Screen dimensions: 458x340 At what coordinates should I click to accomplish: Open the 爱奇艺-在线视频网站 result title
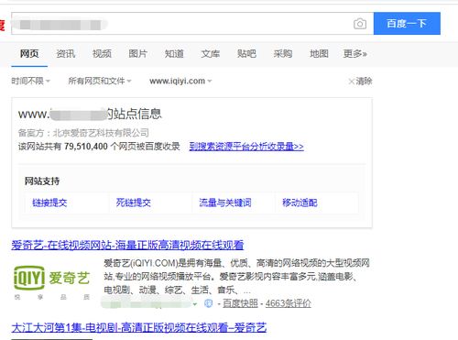(x=127, y=245)
